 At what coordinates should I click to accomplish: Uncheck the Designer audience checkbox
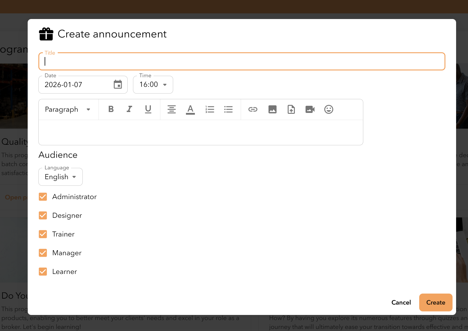tap(43, 215)
